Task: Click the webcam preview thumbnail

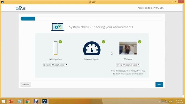Action: (128, 48)
